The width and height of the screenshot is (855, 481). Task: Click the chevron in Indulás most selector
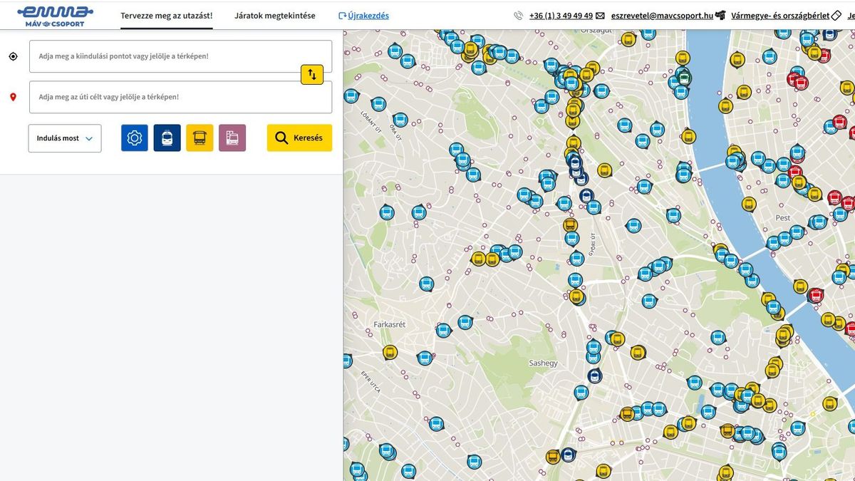89,139
